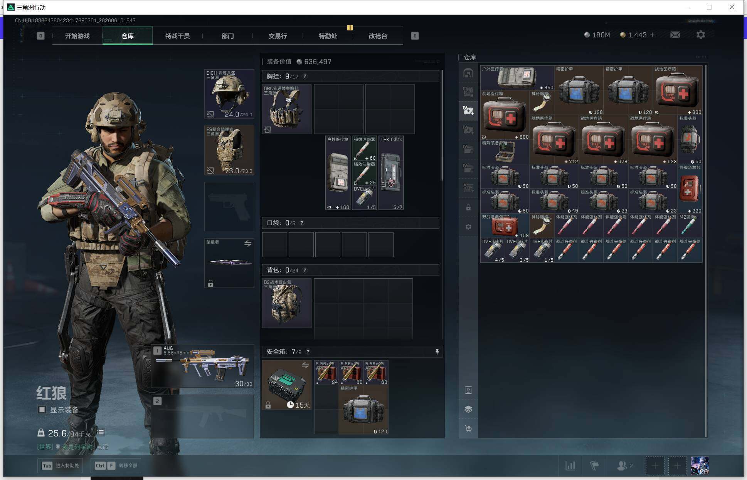This screenshot has width=747, height=480.
Task: Select the DRC先进侦察胸挂 chest rig
Action: click(x=286, y=109)
